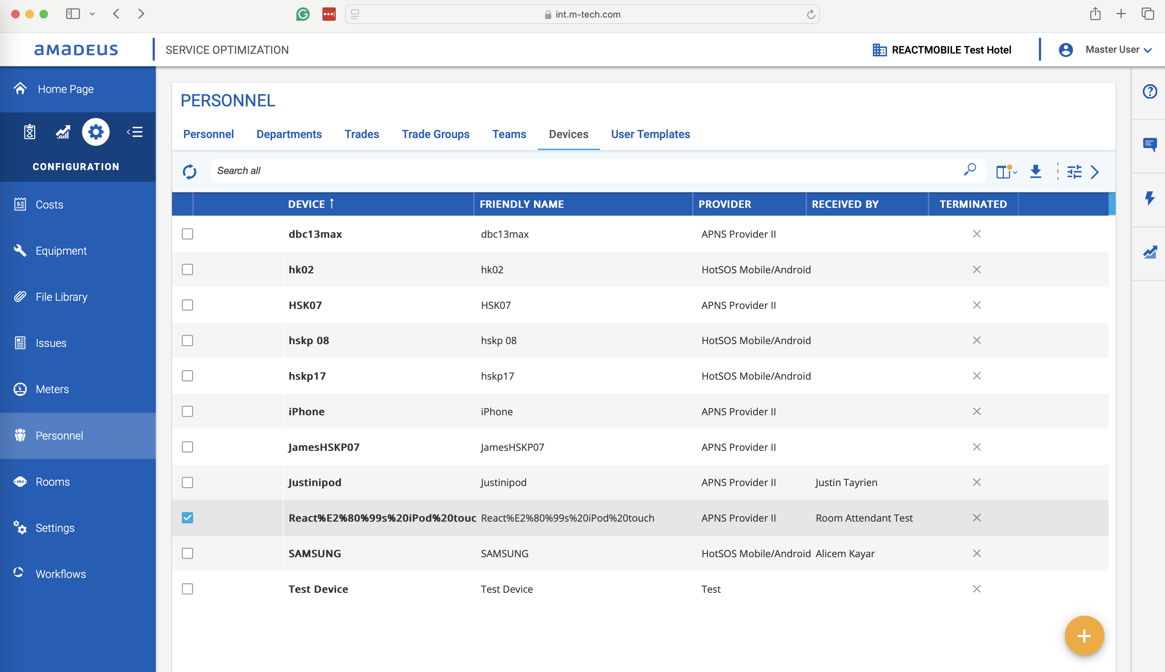Refresh the devices grid

(x=189, y=172)
